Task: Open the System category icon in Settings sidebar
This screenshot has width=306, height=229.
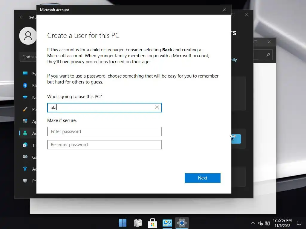Action: (25, 73)
